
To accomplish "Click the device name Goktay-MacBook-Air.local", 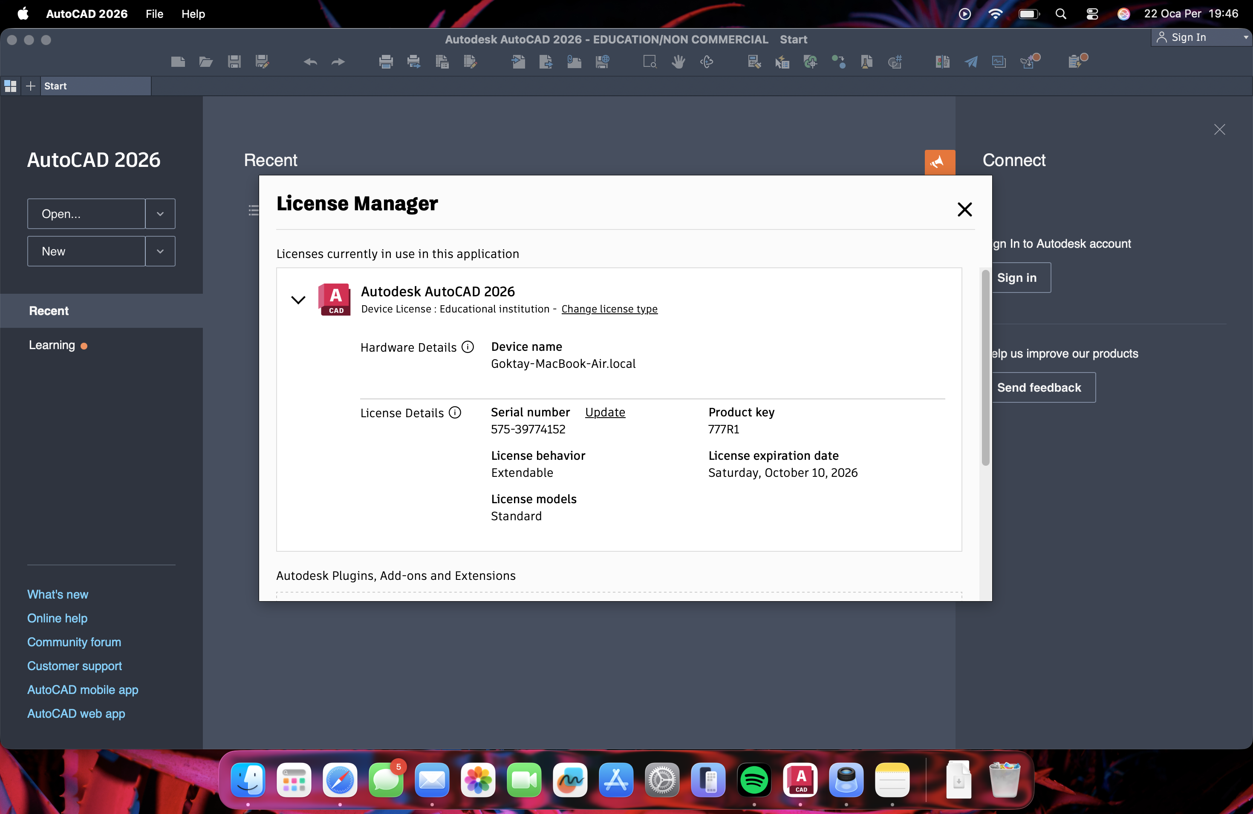I will pos(563,364).
